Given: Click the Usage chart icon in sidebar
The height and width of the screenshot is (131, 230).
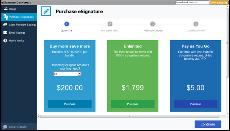Looking at the screenshot, I should coord(5,9).
